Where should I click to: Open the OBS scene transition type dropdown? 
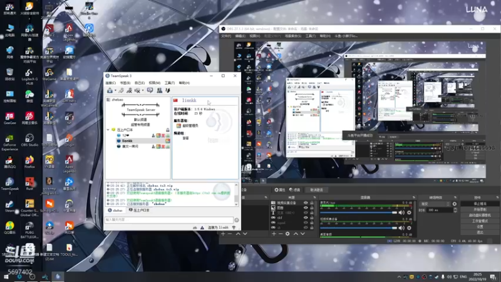click(x=435, y=204)
